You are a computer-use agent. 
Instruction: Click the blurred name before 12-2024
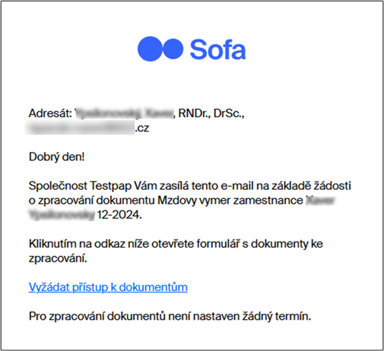[62, 215]
